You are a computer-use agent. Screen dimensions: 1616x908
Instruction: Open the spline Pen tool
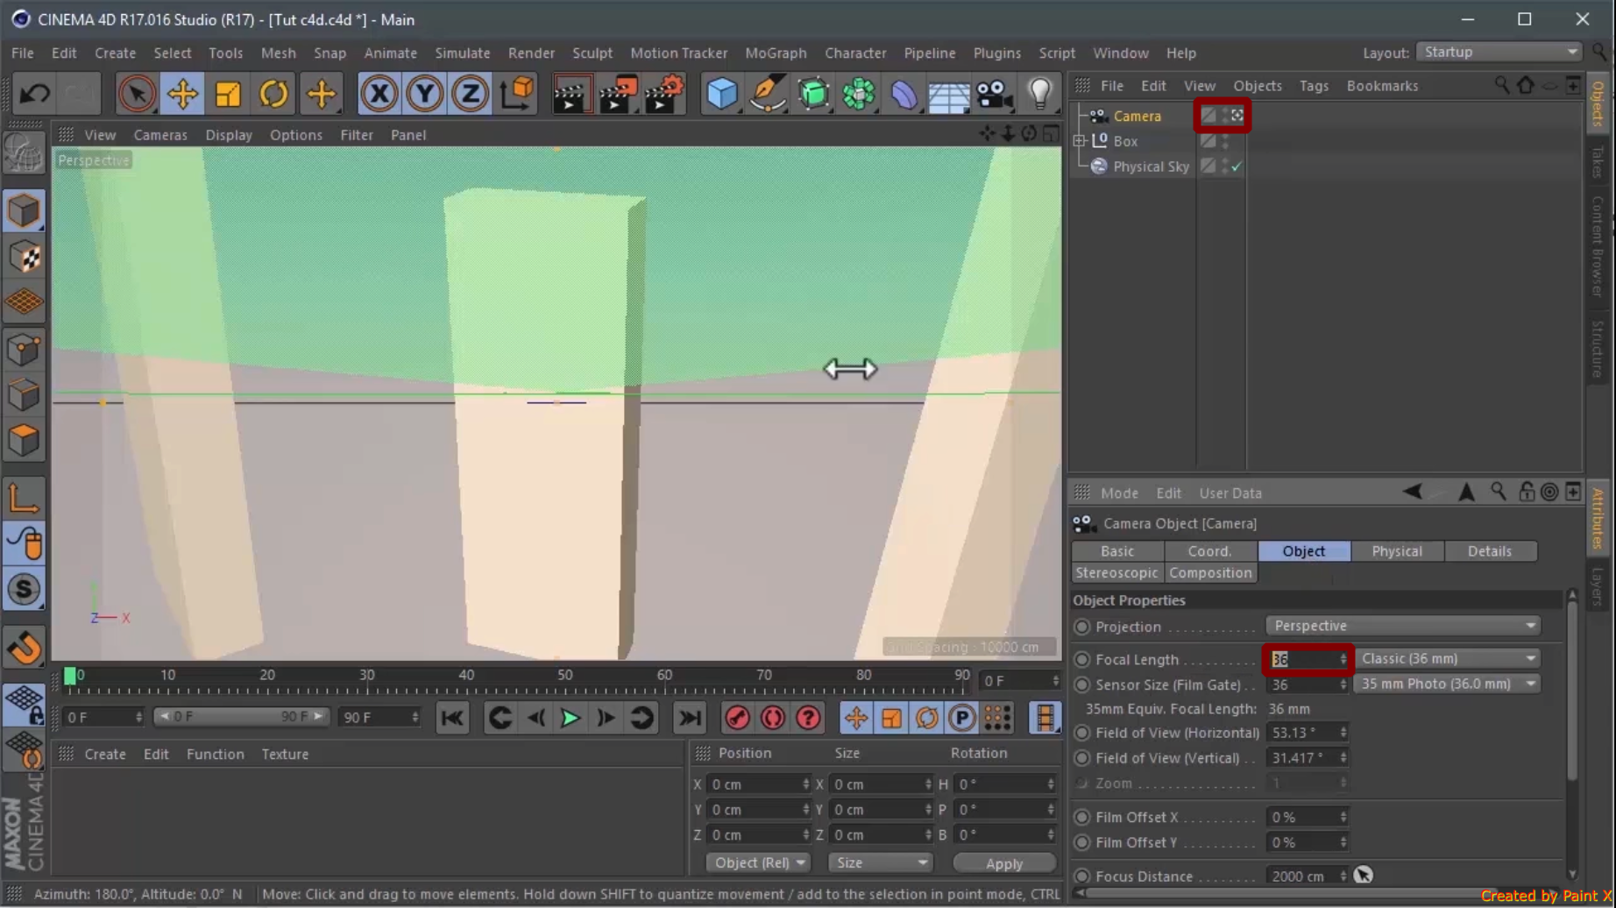pyautogui.click(x=768, y=94)
